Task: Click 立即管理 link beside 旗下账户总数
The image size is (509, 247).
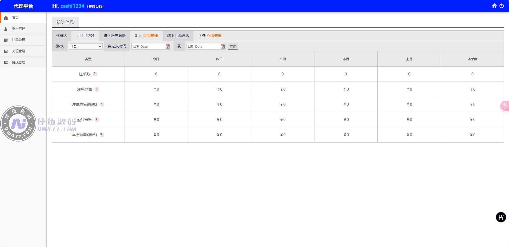Action: click(x=150, y=36)
